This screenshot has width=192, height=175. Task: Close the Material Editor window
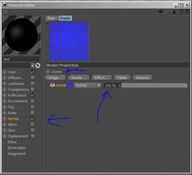point(187,5)
